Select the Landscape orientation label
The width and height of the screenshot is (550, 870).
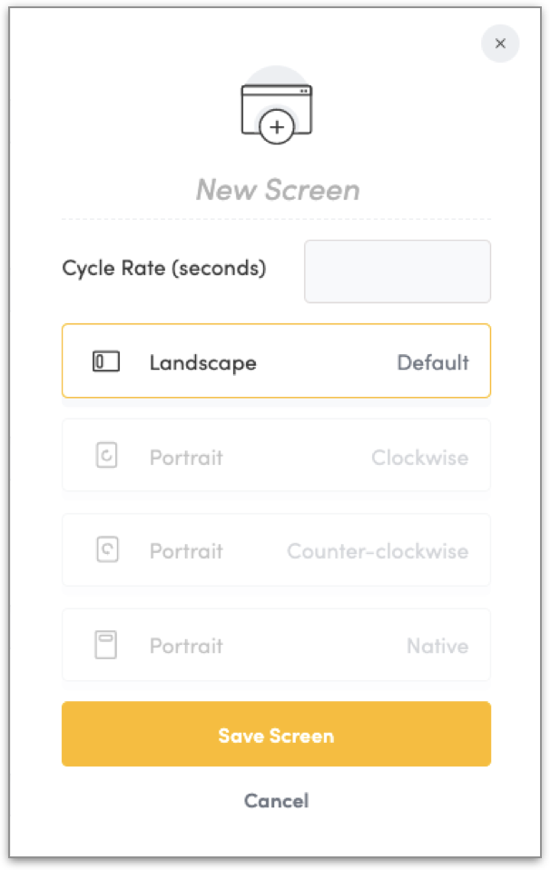(x=202, y=363)
